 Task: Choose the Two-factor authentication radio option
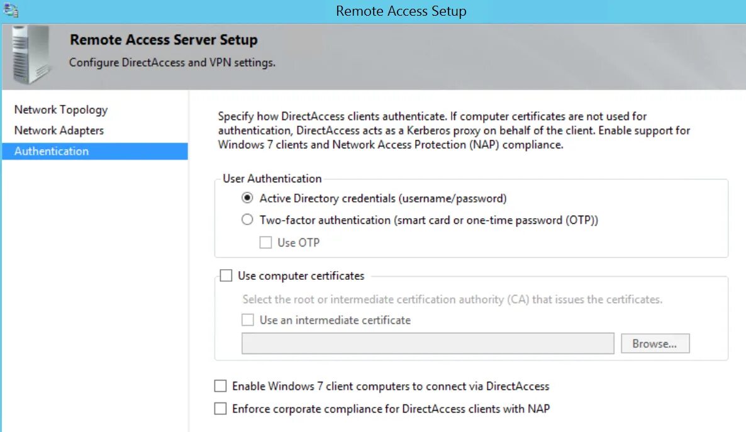248,220
